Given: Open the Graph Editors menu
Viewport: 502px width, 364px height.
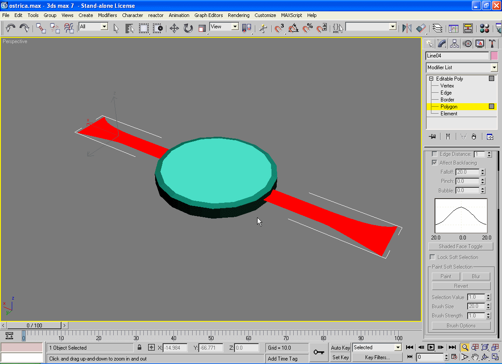Looking at the screenshot, I should pyautogui.click(x=208, y=15).
